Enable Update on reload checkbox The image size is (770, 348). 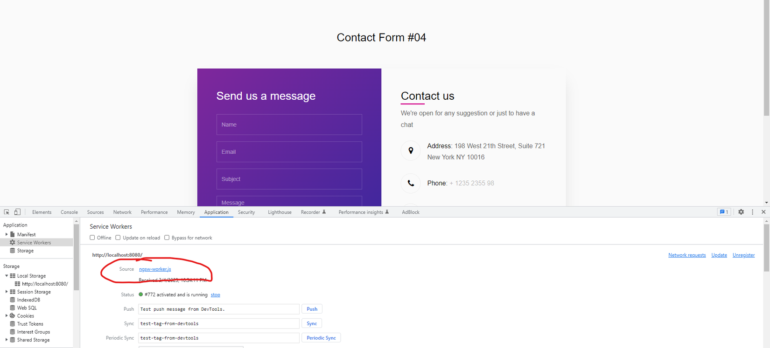point(118,238)
